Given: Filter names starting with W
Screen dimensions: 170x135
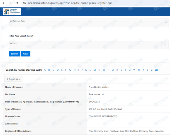Looking at the screenshot, I should (x=139, y=70).
